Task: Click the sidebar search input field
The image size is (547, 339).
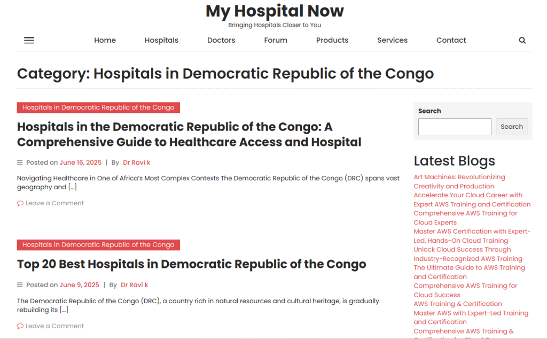Action: click(x=455, y=127)
